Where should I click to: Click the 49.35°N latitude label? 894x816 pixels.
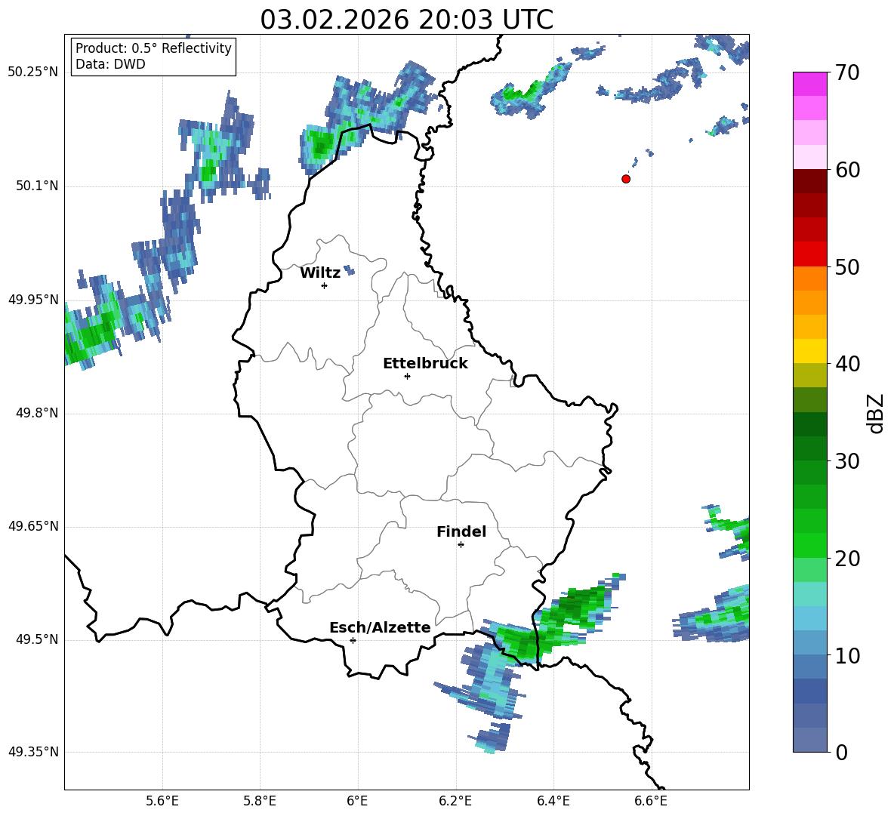[x=32, y=752]
